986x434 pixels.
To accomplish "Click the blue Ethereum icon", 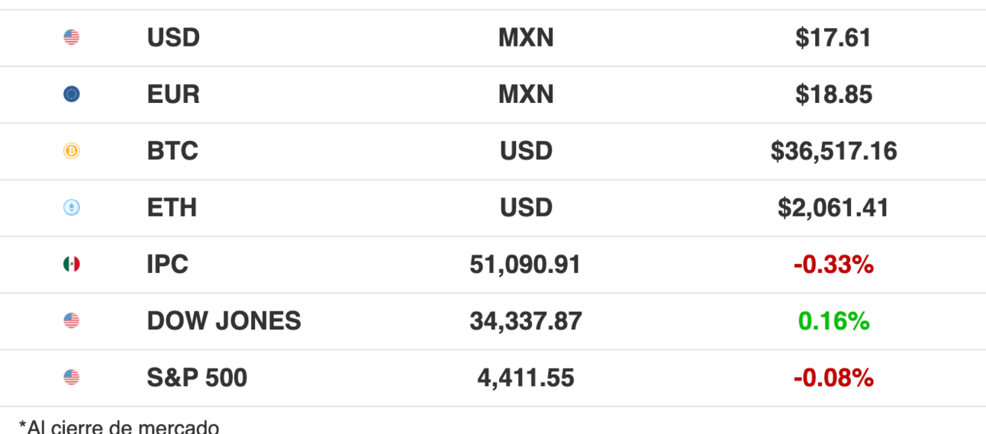I will click(x=72, y=207).
